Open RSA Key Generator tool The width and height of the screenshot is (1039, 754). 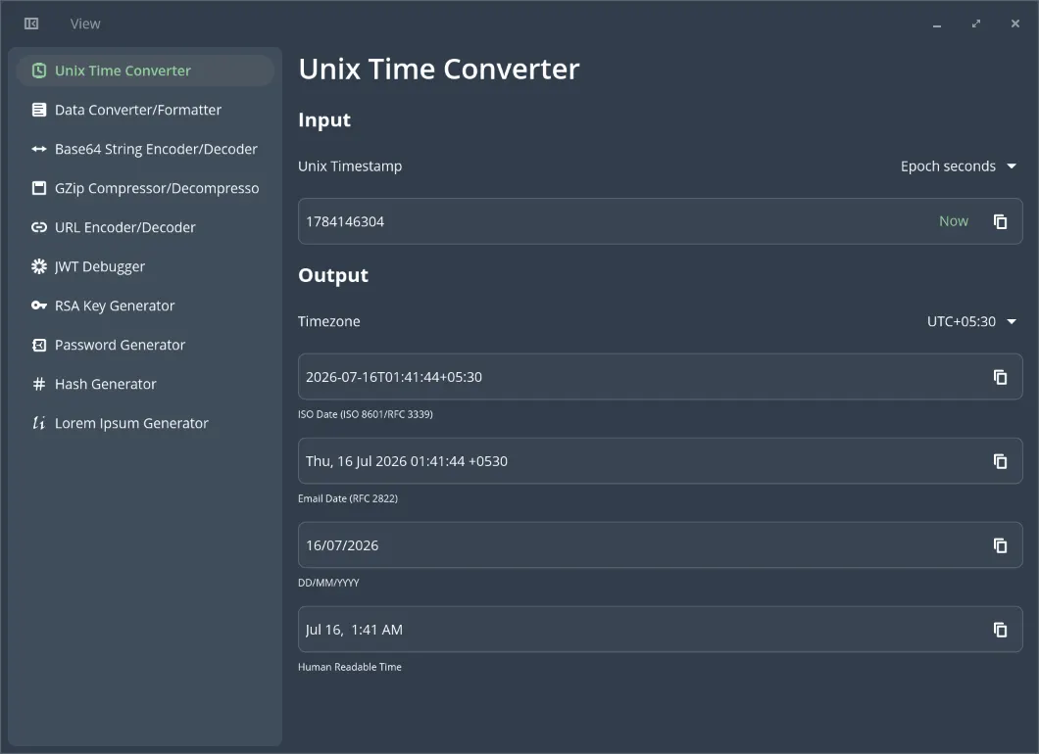coord(145,306)
